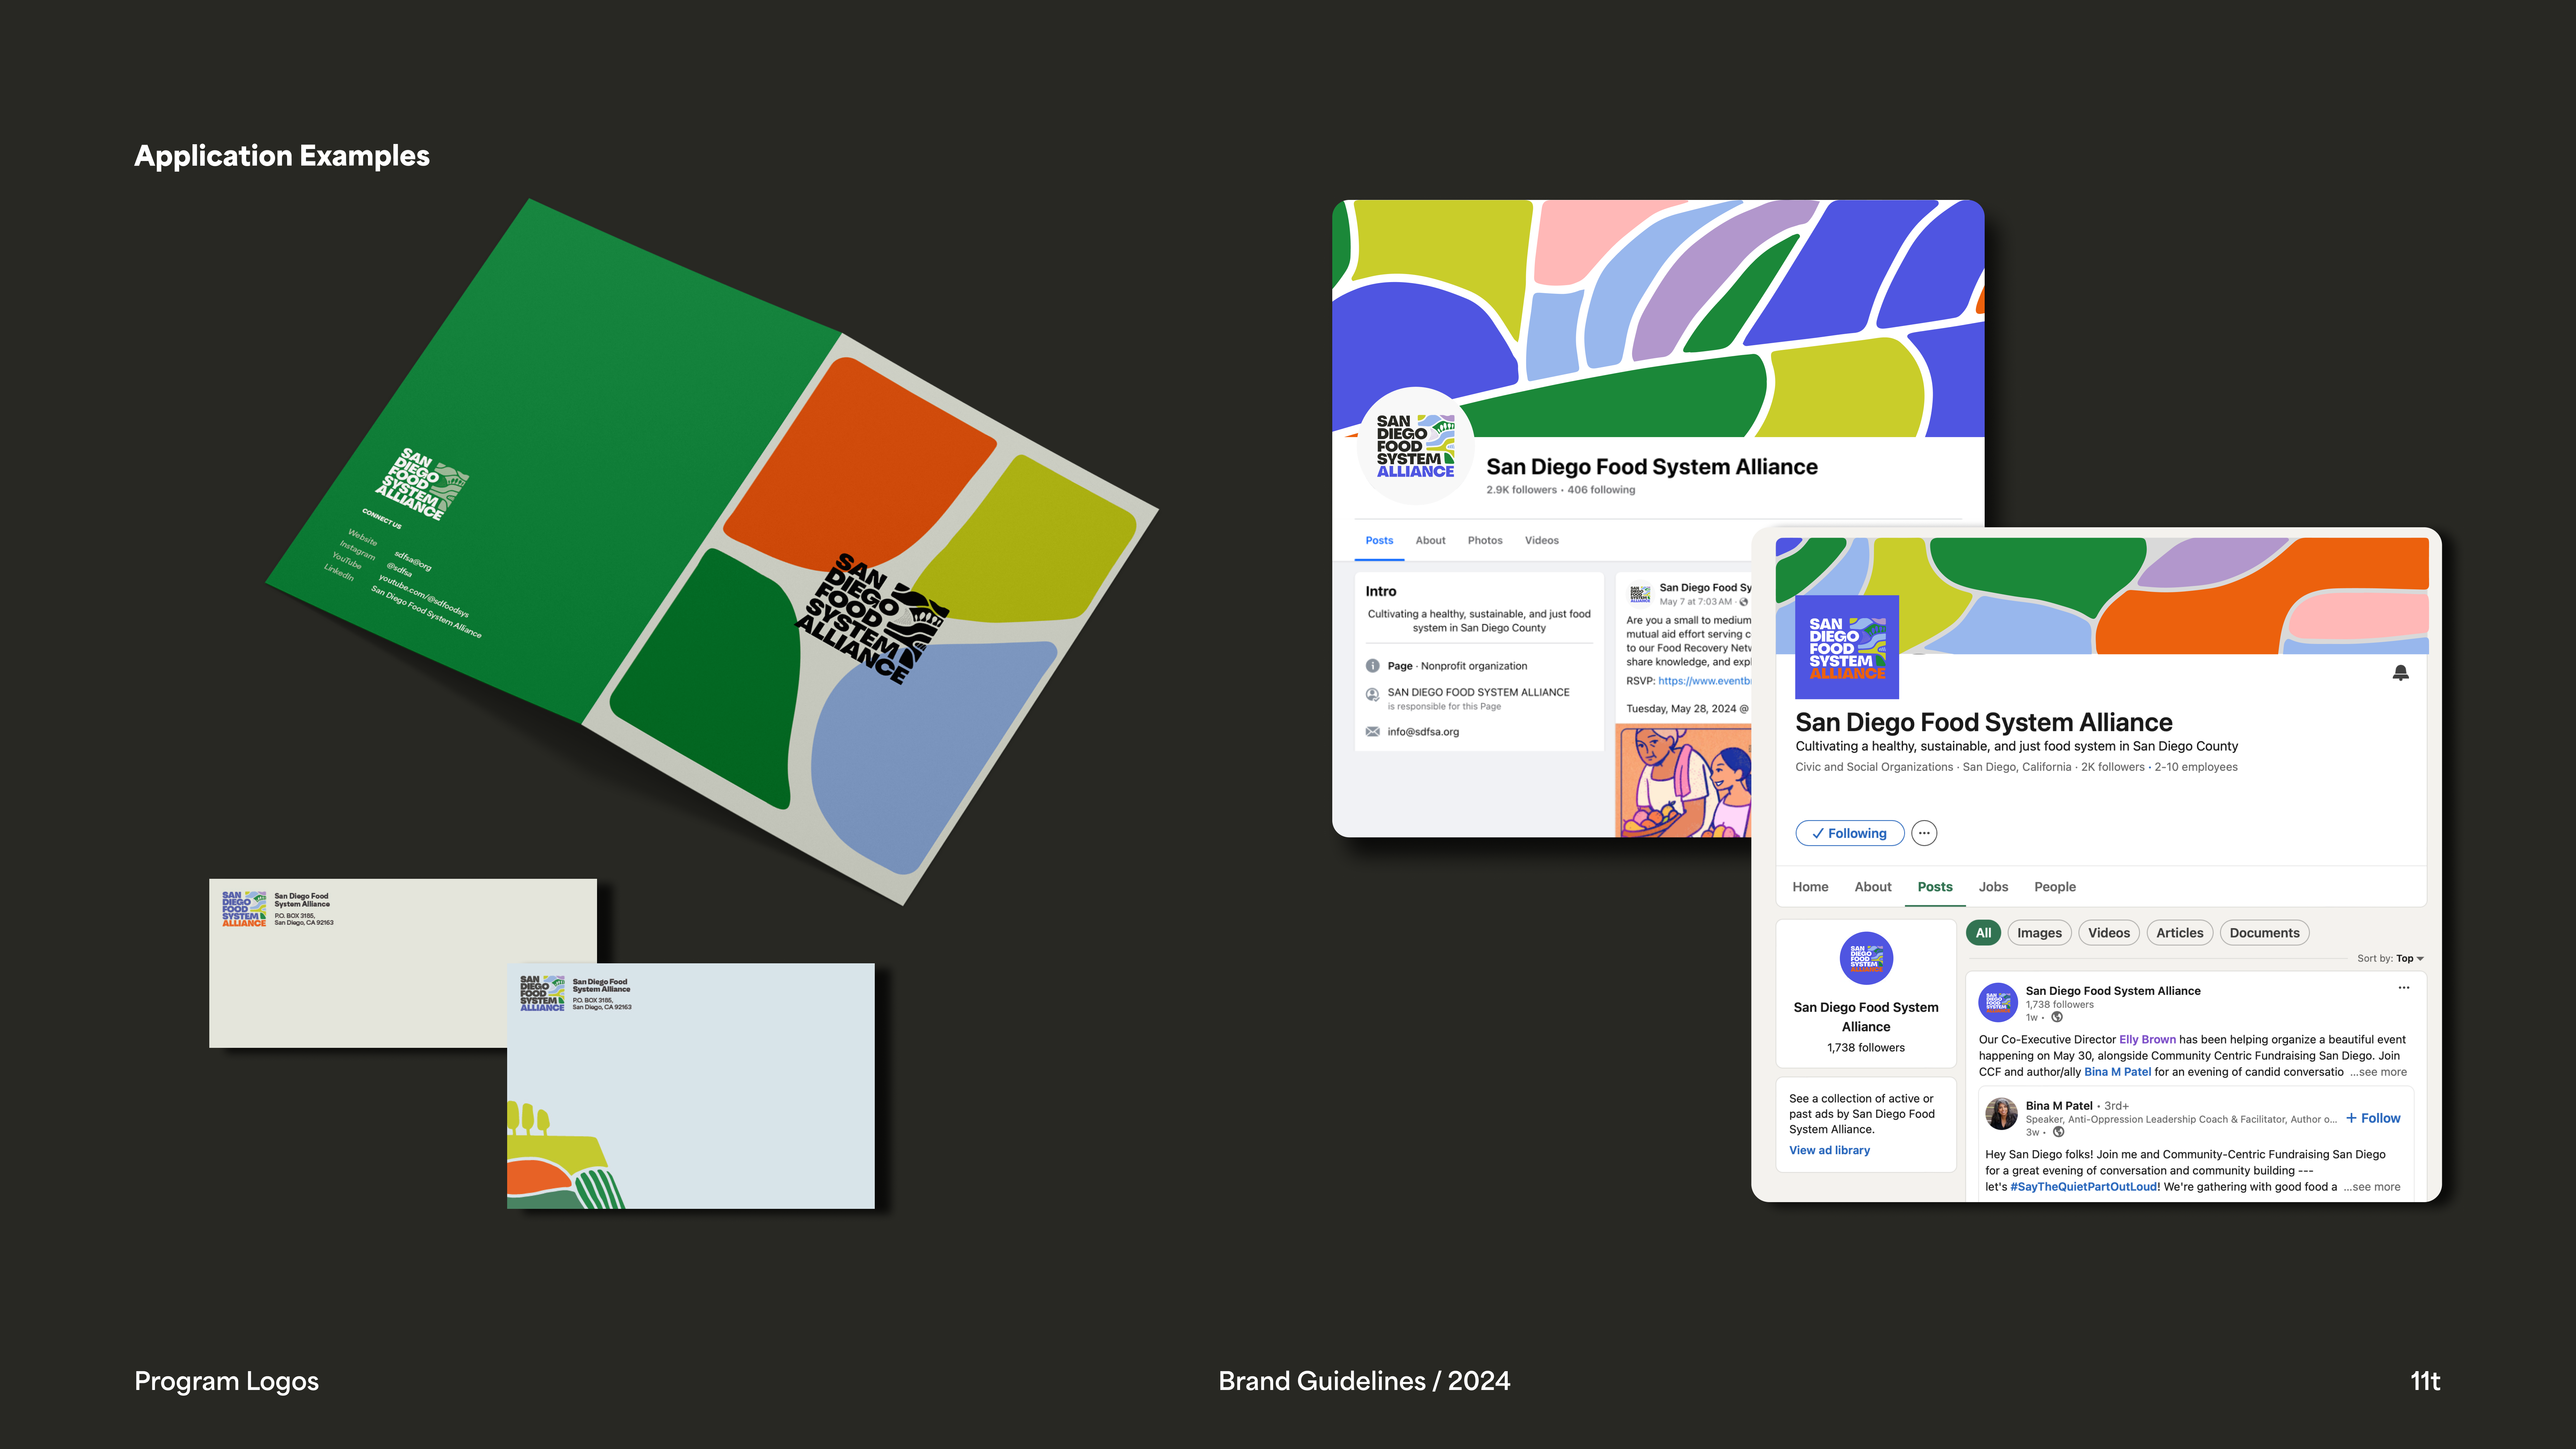Click Bina M Patel's name in shared post

[2059, 1106]
